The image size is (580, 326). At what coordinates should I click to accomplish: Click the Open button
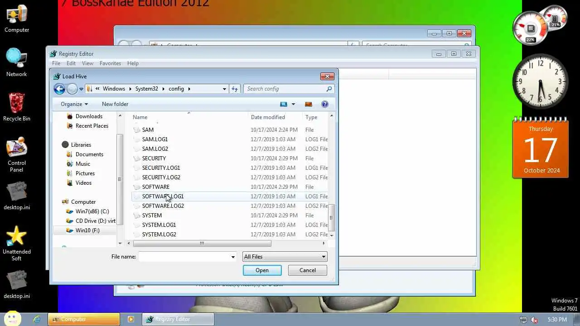(x=262, y=270)
